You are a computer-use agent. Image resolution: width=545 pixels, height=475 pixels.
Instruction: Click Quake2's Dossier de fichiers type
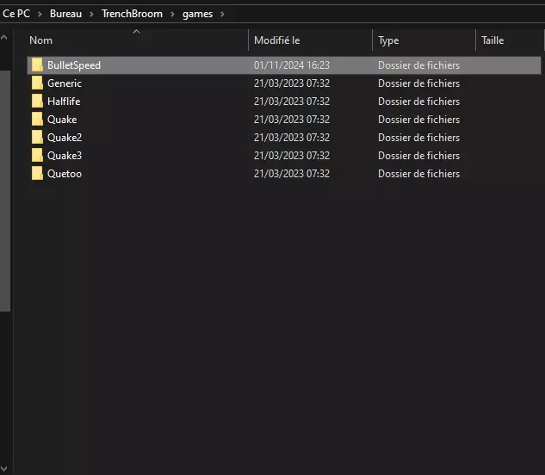[x=418, y=138]
